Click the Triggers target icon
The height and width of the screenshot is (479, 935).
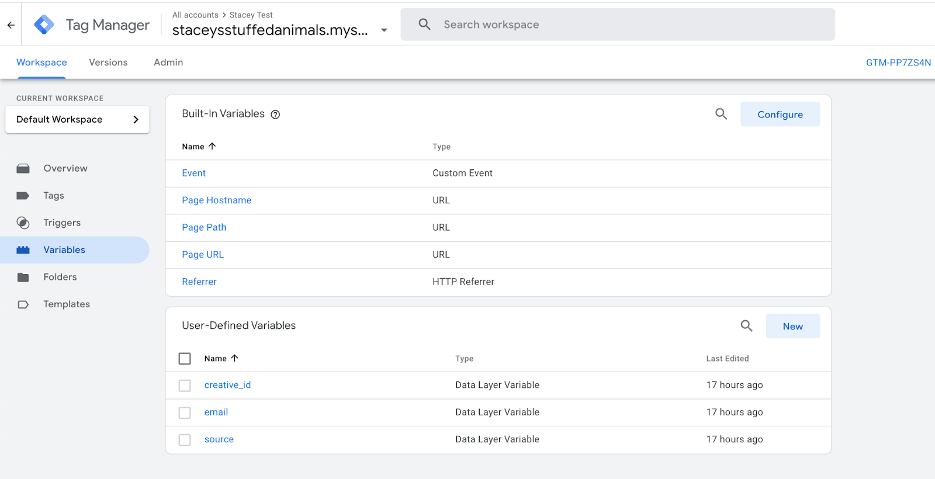[23, 223]
